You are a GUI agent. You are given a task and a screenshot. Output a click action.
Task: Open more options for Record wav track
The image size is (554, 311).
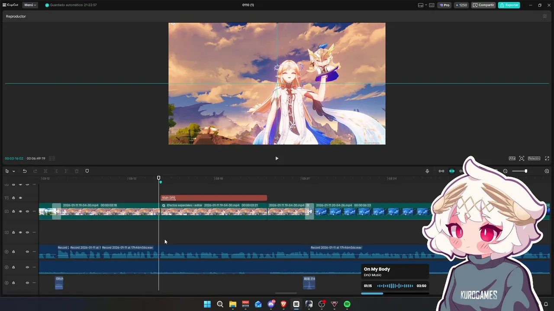tap(34, 252)
